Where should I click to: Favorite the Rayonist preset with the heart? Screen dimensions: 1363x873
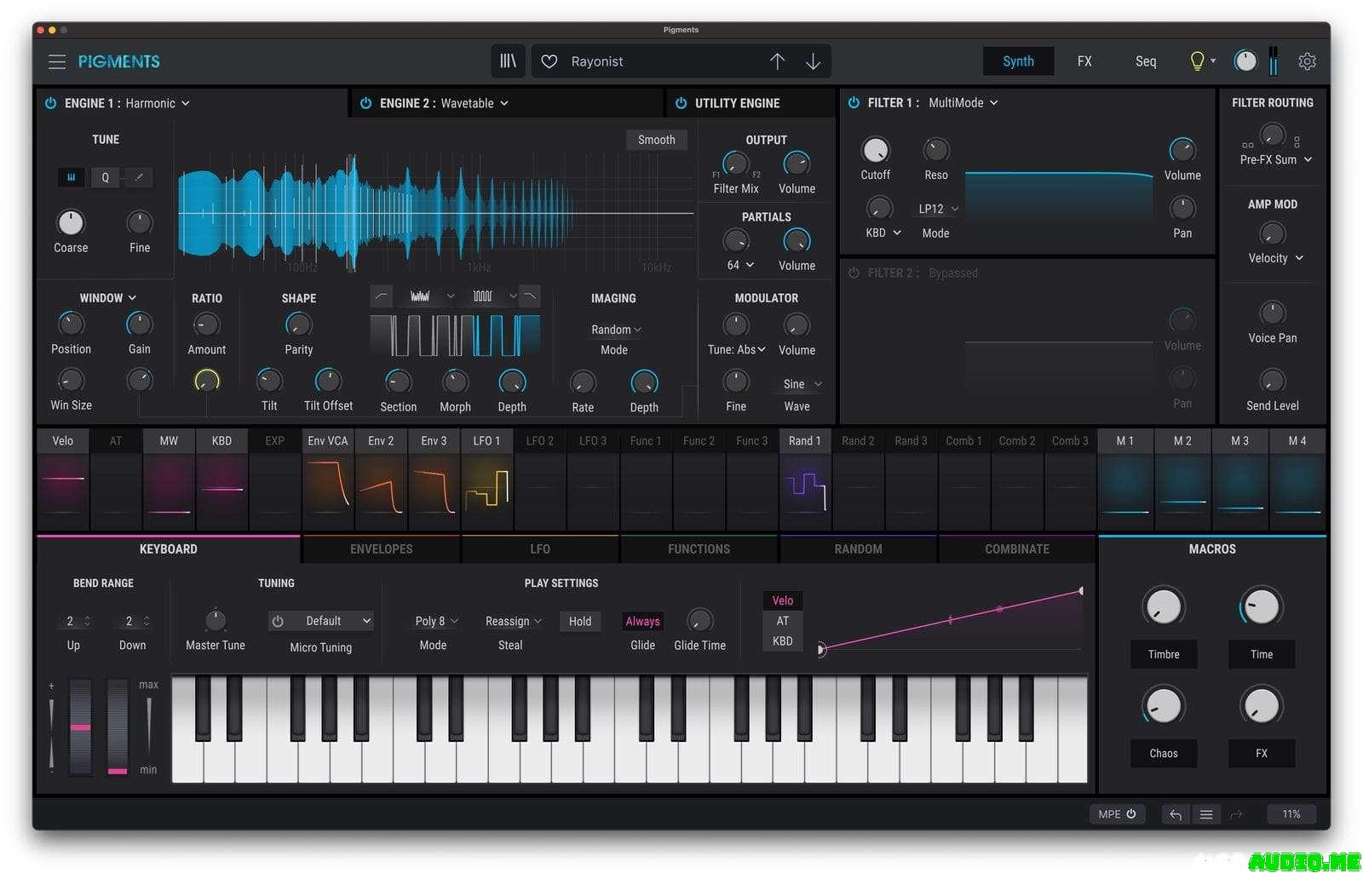click(549, 61)
